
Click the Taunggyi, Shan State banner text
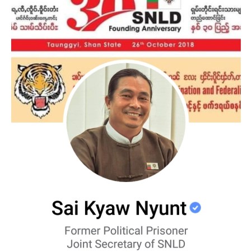coord(84,45)
